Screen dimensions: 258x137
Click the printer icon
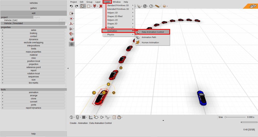(x=119, y=117)
